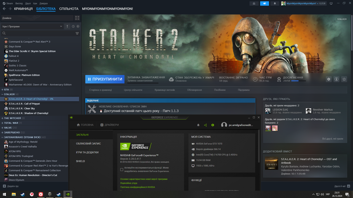Open Сторінка в крамниці link
This screenshot has width=353, height=198.
tap(100, 90)
